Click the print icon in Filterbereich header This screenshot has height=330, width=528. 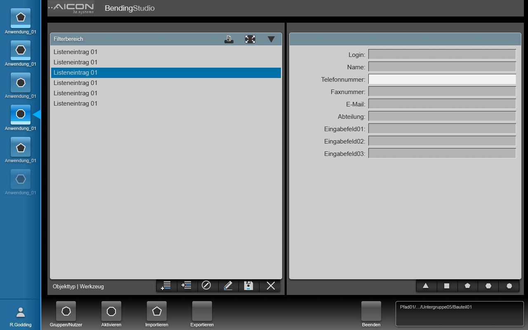tap(229, 39)
